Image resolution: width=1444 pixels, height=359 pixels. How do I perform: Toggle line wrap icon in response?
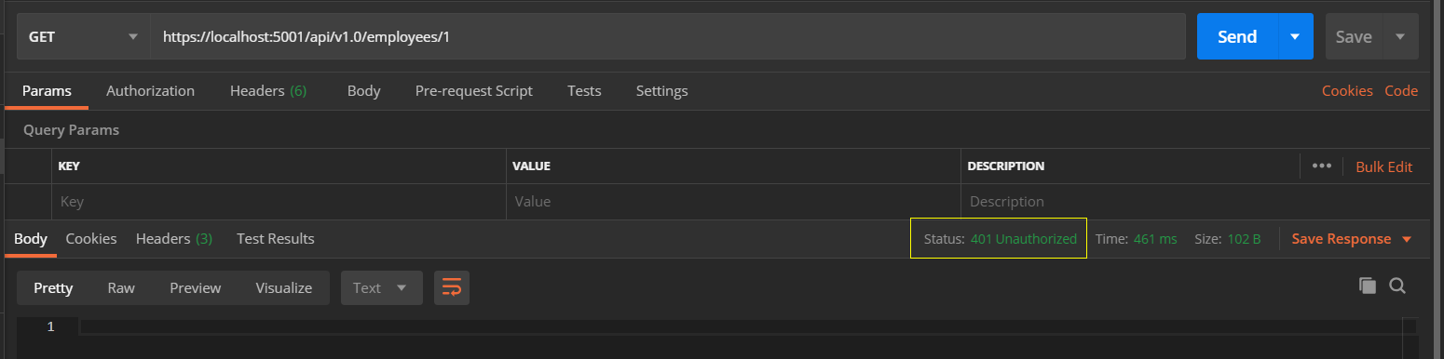pos(452,287)
